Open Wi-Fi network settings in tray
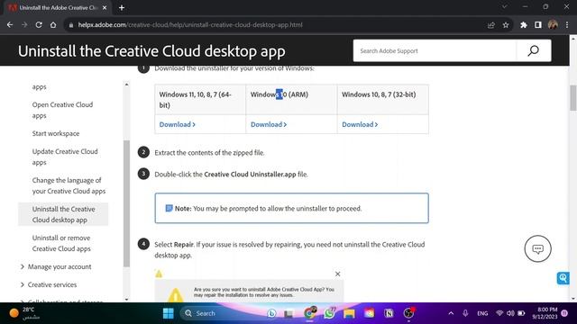The height and width of the screenshot is (324, 577). pyautogui.click(x=499, y=313)
